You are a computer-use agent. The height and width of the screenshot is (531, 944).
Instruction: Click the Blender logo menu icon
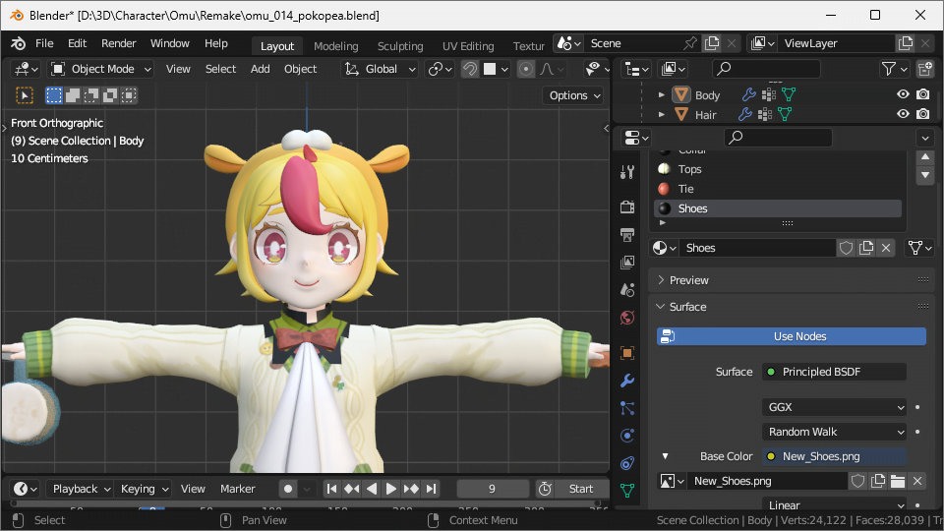(18, 43)
